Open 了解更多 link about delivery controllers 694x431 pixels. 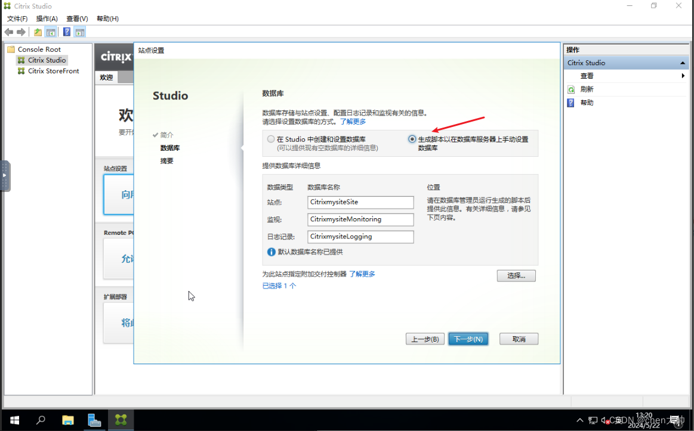coord(362,274)
